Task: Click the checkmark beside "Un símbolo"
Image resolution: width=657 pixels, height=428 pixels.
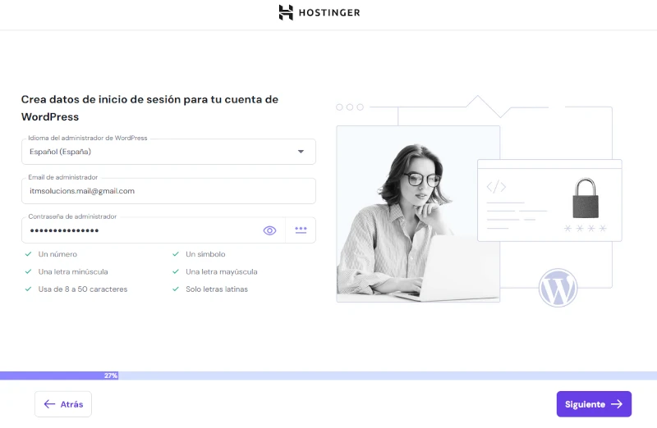Action: (x=176, y=254)
